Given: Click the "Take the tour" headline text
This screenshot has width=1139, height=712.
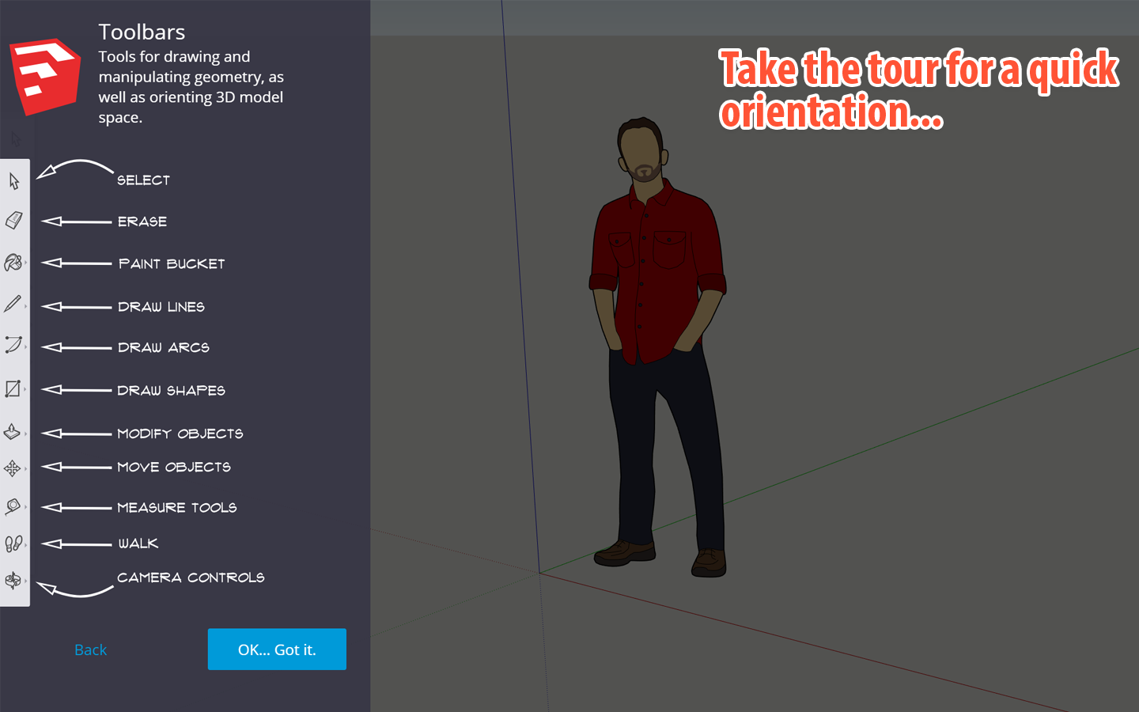Looking at the screenshot, I should 918,89.
